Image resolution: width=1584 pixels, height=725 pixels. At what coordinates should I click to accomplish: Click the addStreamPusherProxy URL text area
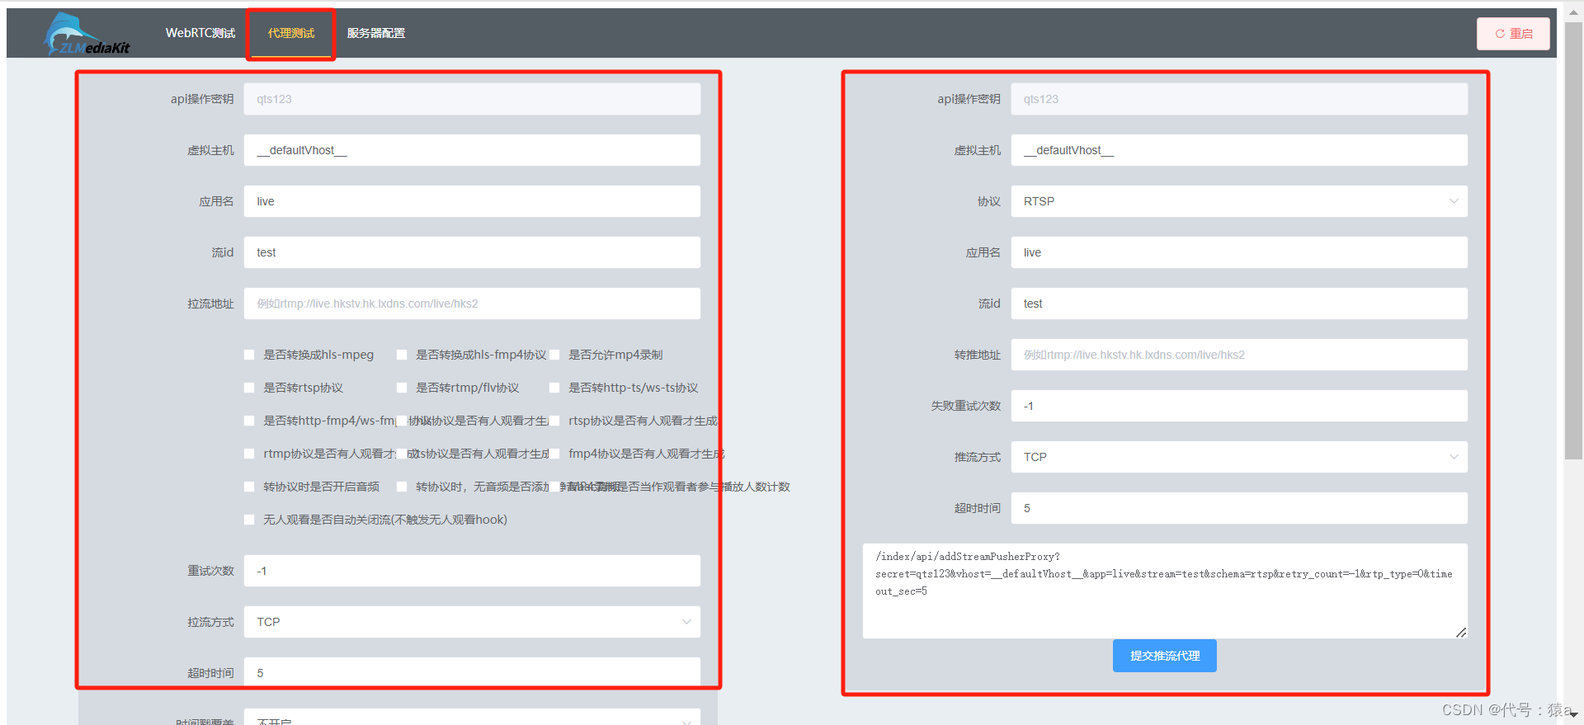[1165, 591]
